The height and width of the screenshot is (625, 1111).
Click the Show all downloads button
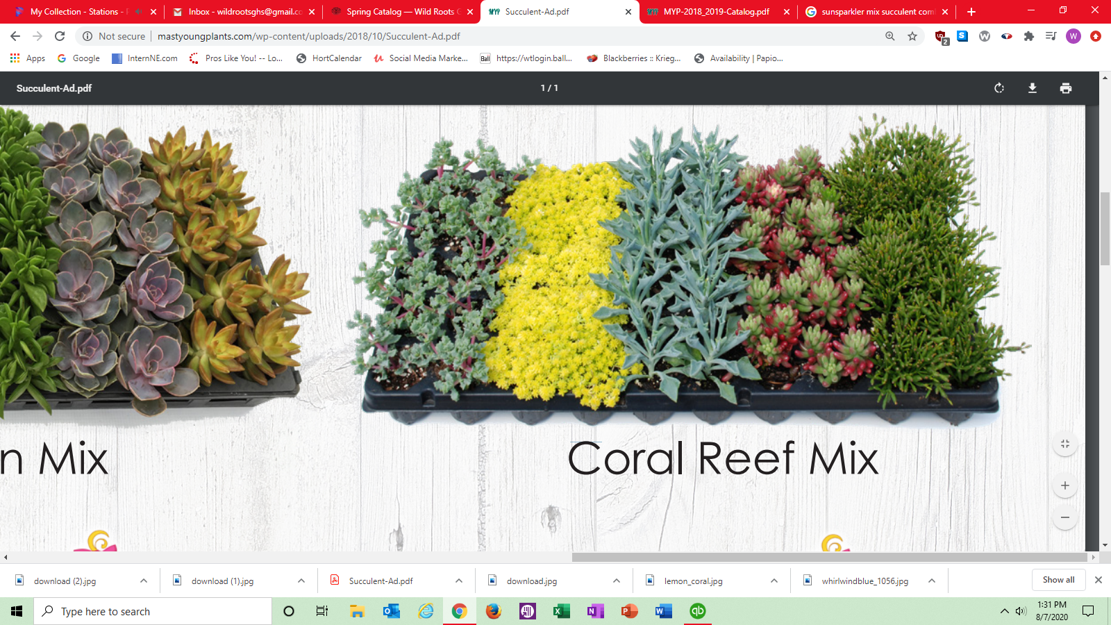(1058, 579)
